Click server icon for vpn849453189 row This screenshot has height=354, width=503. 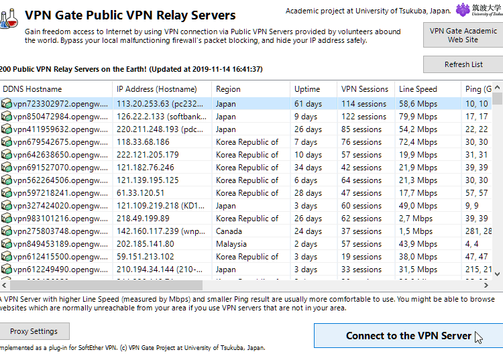tap(7, 243)
